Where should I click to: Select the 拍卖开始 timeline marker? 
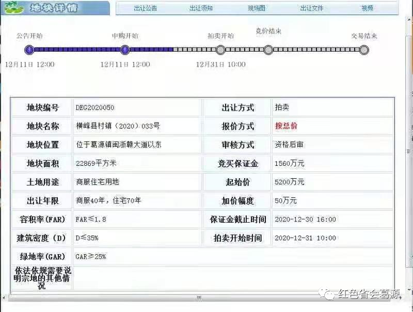pos(220,50)
